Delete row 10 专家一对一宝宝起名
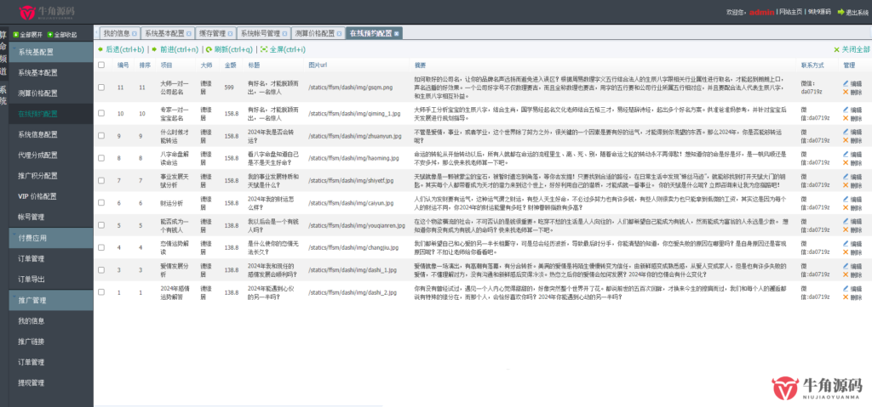Viewport: 872px width, 407px height. (852, 118)
